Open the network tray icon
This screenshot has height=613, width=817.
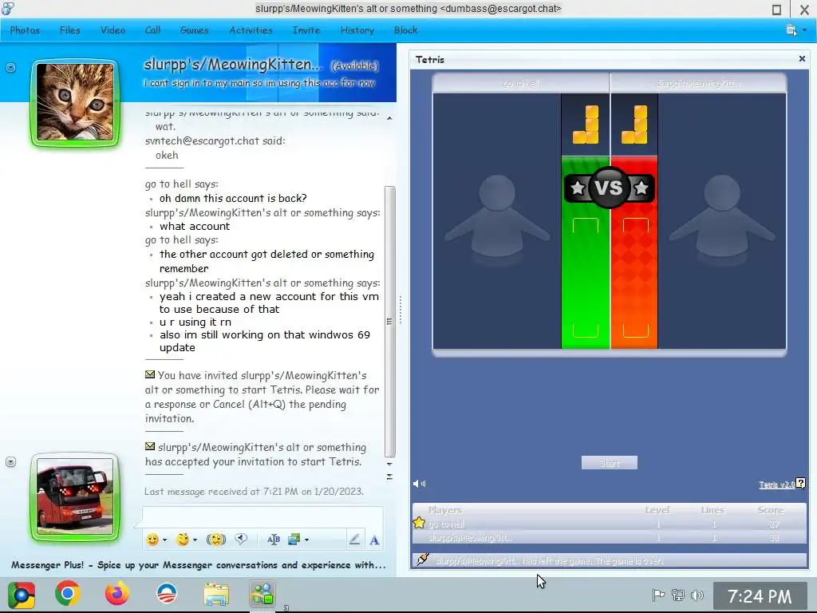point(678,595)
